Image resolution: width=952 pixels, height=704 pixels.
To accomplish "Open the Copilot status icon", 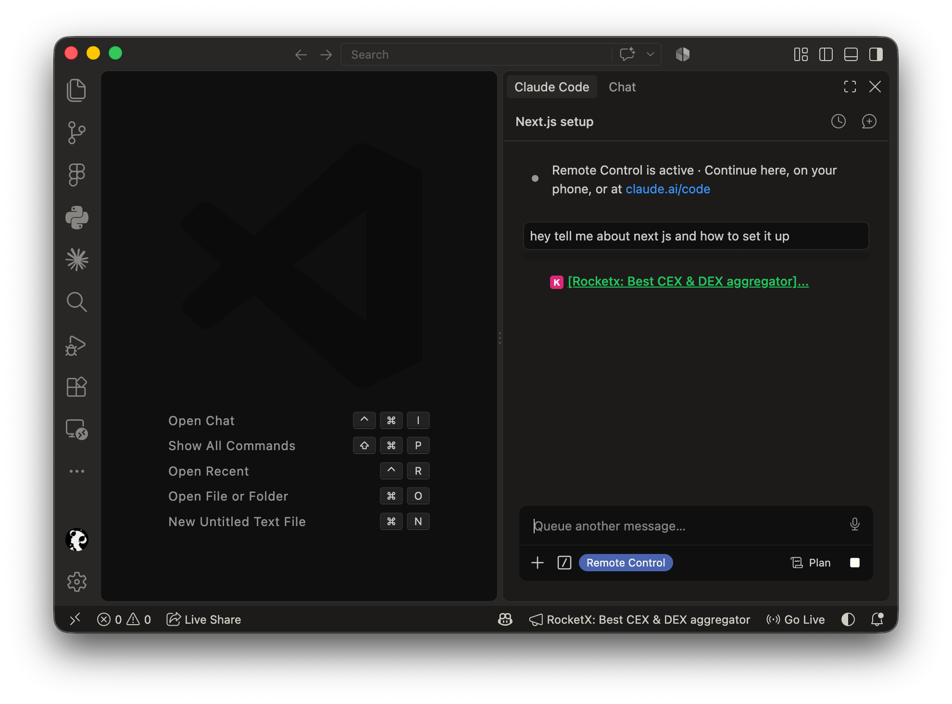I will 505,619.
